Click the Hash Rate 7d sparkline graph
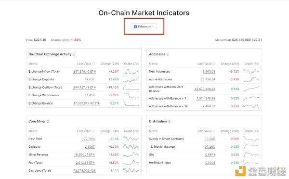 (131, 139)
